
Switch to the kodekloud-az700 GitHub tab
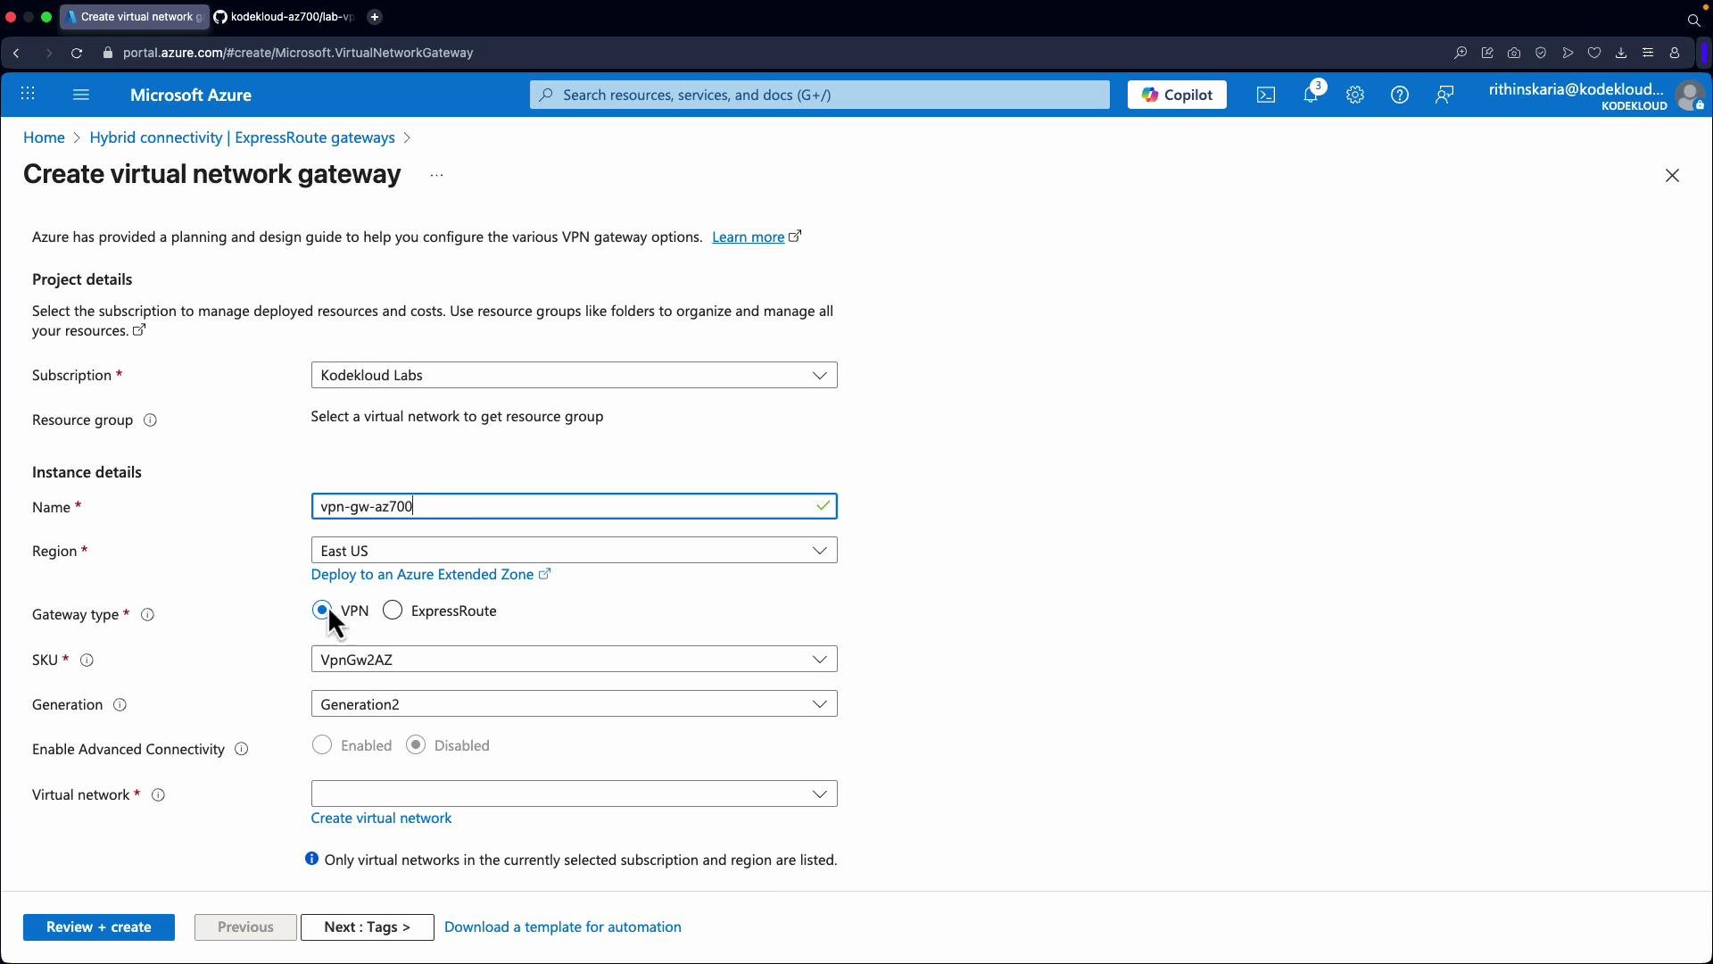(x=284, y=17)
